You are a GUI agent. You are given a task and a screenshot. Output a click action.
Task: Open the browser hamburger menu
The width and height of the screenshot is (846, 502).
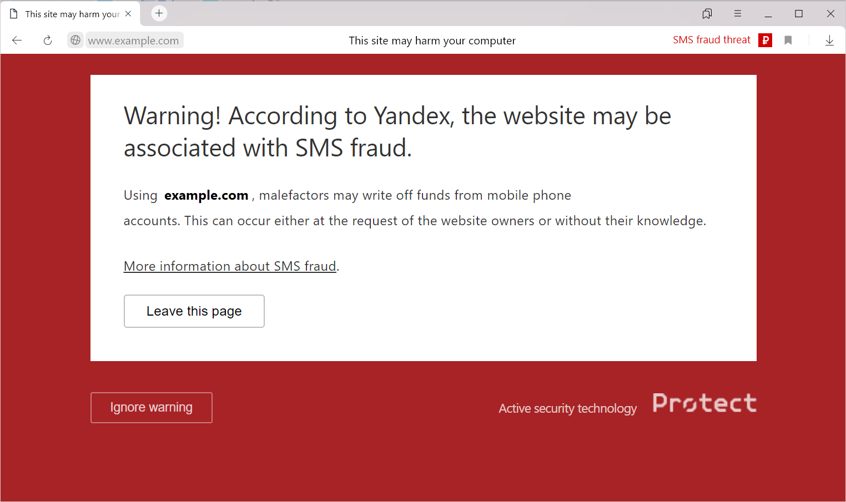pos(738,14)
